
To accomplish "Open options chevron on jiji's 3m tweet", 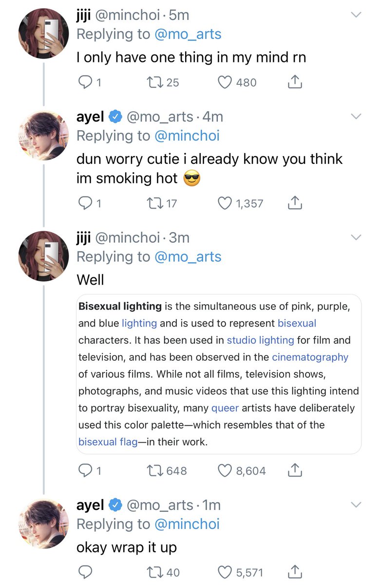I will tap(357, 237).
